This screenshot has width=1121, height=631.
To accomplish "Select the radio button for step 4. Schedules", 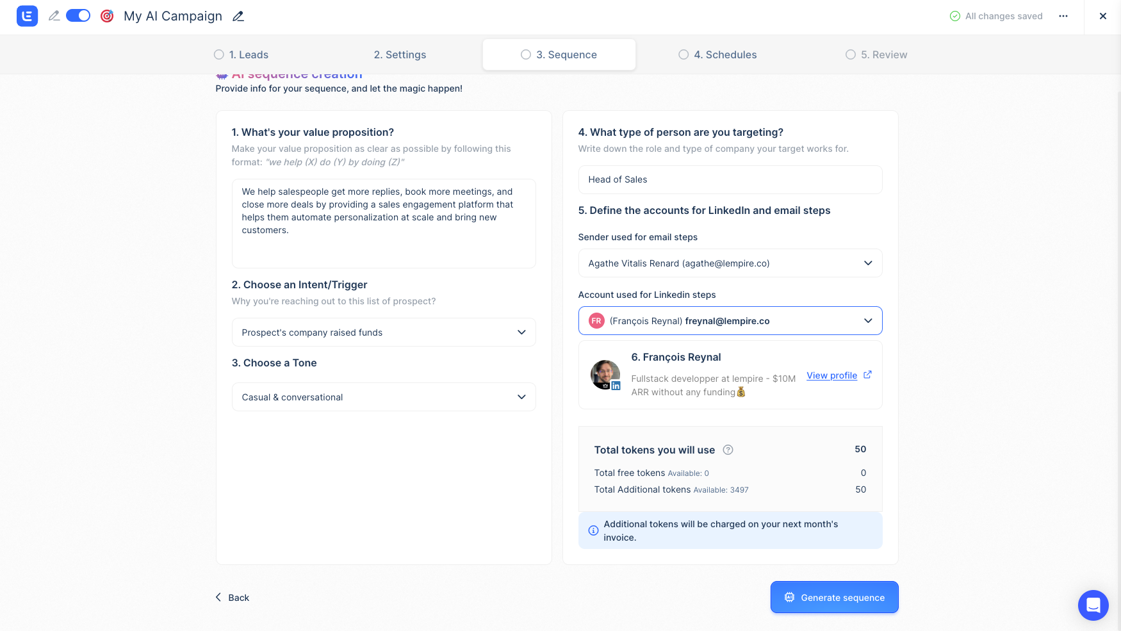I will point(683,54).
